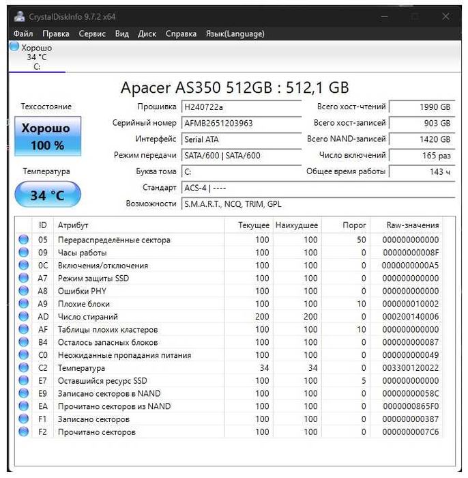Viewport: 468px width, 478px height.
Task: Open the Язык(Language) menu
Action: coord(235,33)
